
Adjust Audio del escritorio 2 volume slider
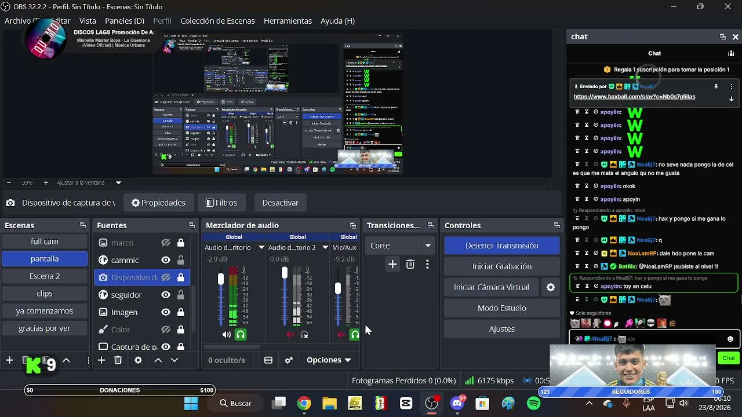[x=284, y=273]
